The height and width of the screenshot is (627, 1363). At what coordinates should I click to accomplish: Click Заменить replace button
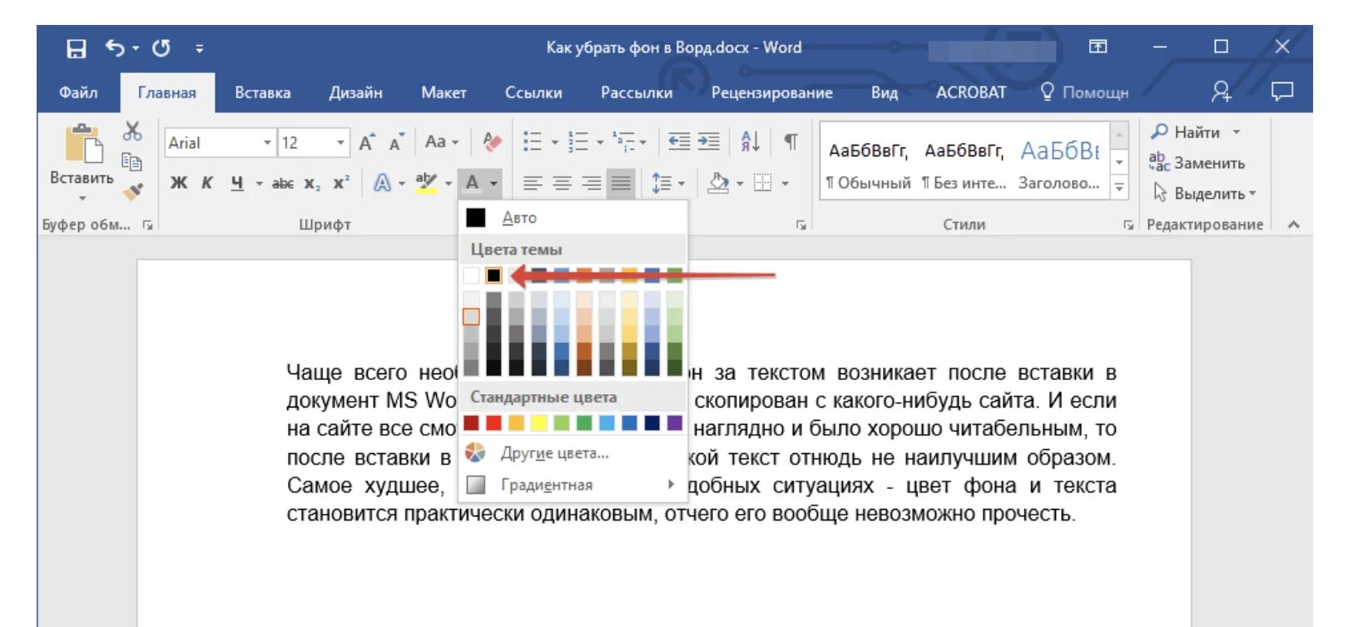pyautogui.click(x=1197, y=163)
